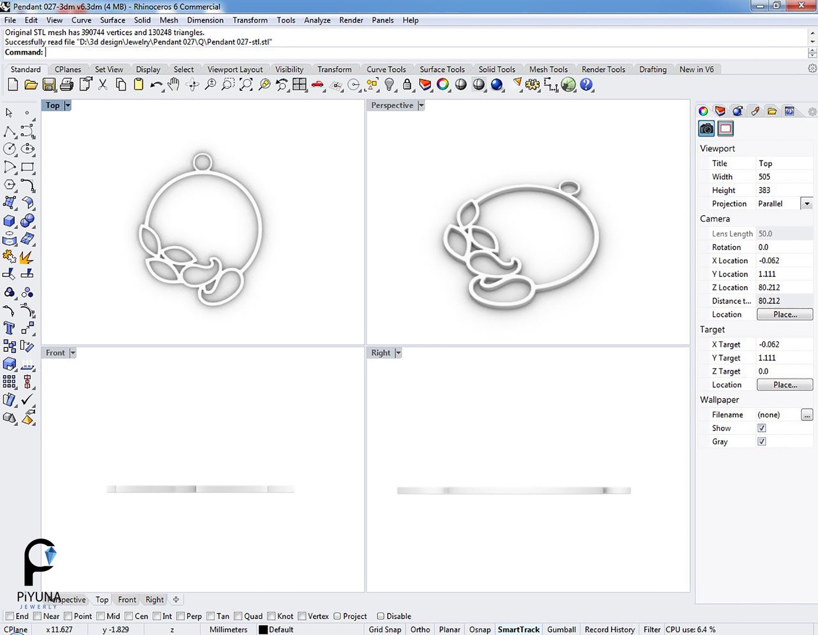Click the New file icon
The height and width of the screenshot is (635, 818).
pos(13,85)
